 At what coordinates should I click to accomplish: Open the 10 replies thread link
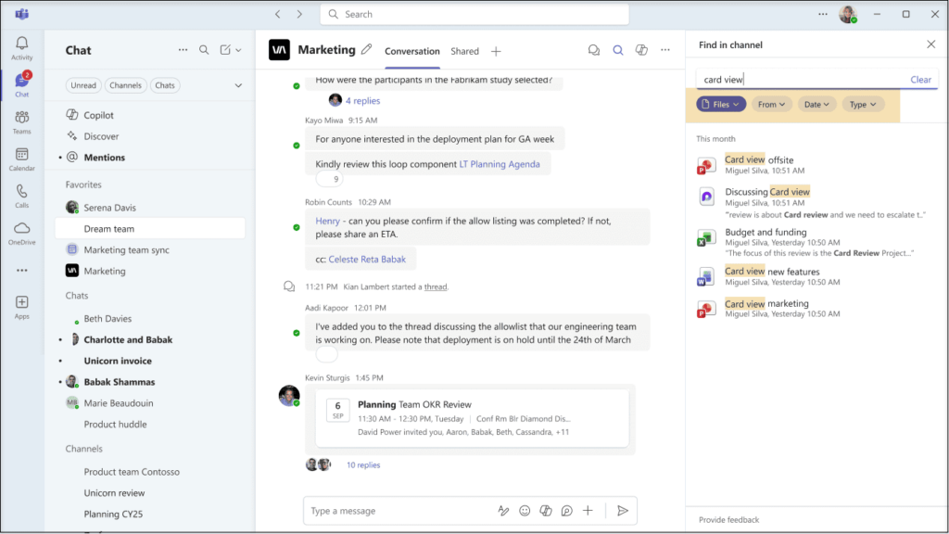click(363, 465)
